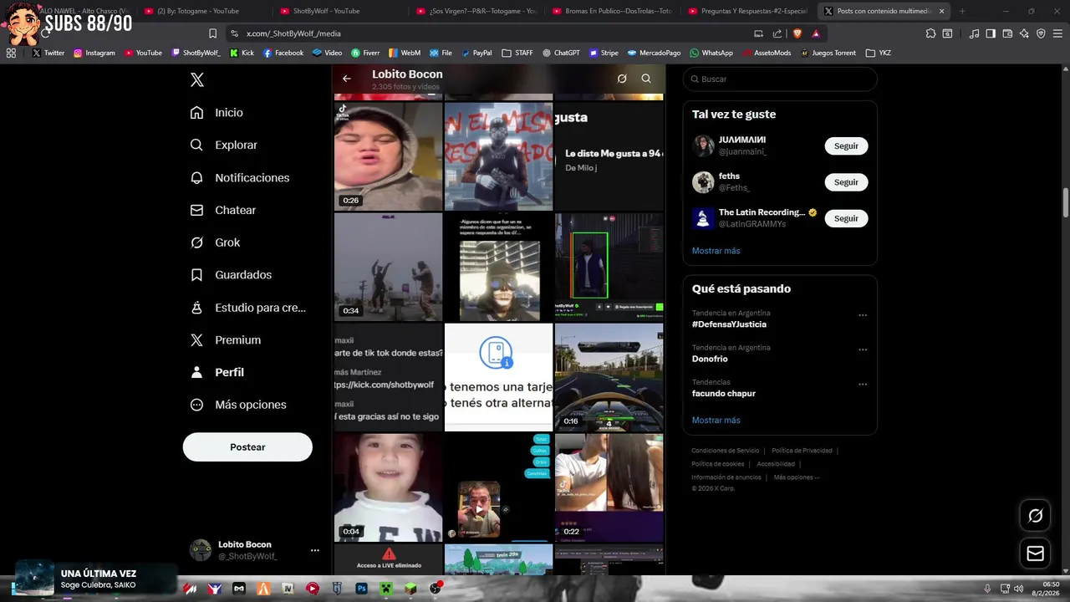Open the Instagram bookmark

tap(94, 53)
